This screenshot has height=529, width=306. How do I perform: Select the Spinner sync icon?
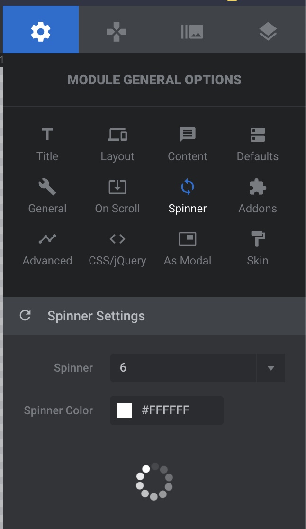click(x=188, y=187)
